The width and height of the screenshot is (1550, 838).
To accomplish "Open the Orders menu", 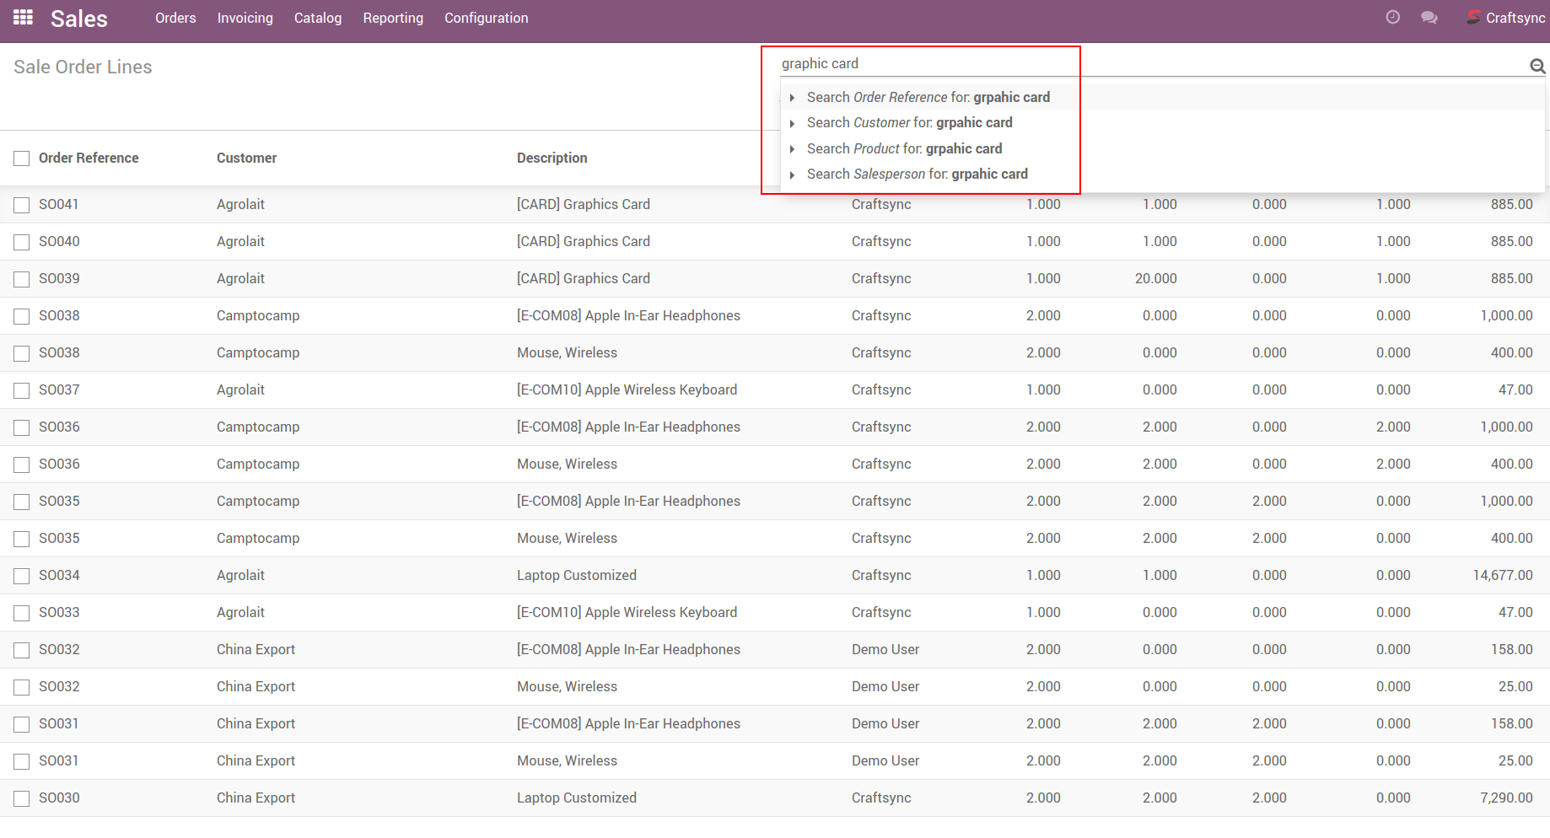I will 175,18.
